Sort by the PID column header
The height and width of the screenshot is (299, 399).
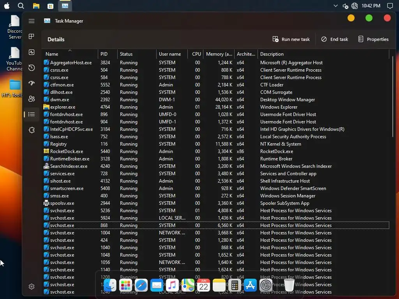pyautogui.click(x=108, y=54)
